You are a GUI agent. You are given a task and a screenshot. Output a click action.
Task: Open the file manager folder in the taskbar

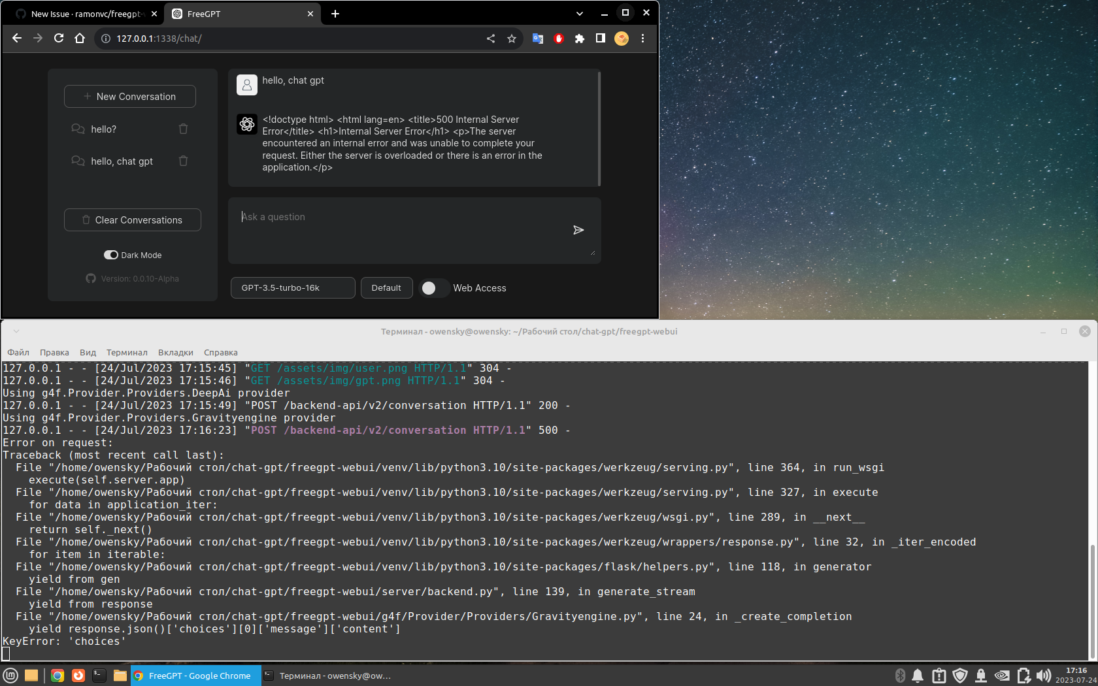pyautogui.click(x=120, y=676)
